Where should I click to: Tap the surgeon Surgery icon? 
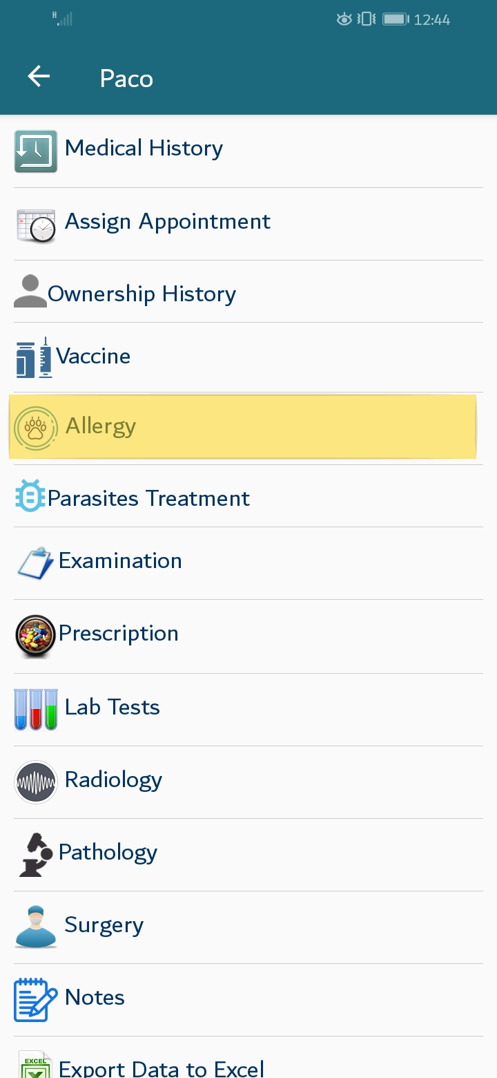pos(36,927)
